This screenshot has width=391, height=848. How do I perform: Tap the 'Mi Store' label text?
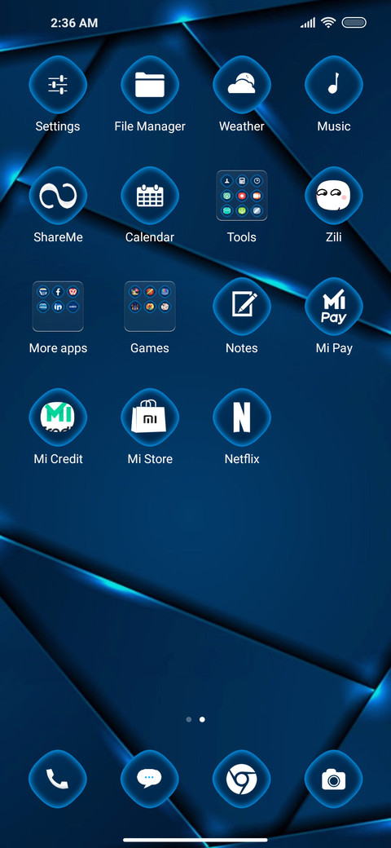pyautogui.click(x=150, y=459)
